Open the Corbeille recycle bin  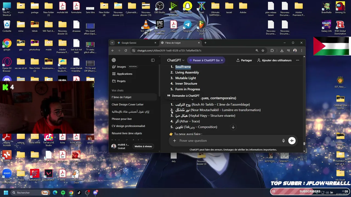click(7, 26)
